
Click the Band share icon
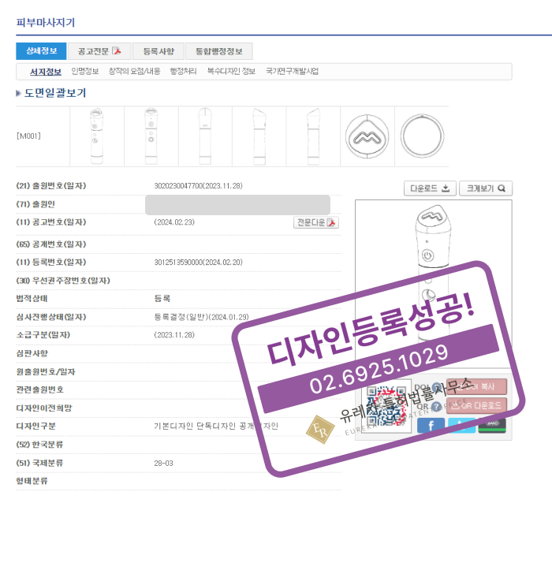[492, 425]
